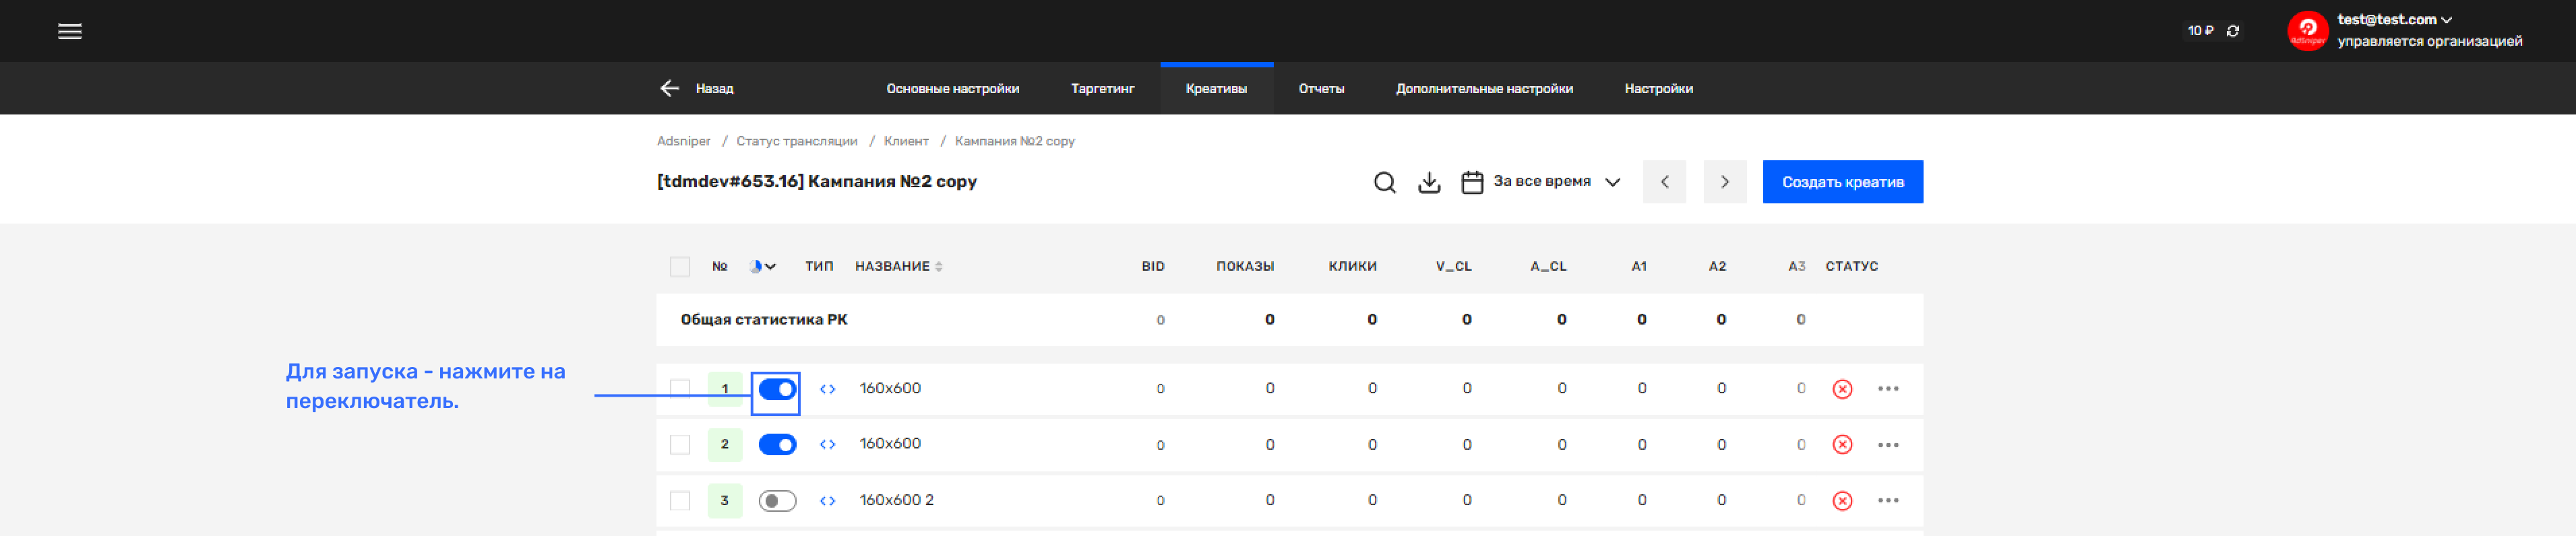Viewport: 2576px width, 536px height.
Task: Click the СТАТУС column header
Action: pos(1851,267)
